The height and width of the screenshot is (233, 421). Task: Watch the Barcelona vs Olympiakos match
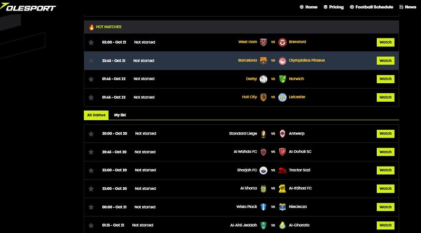[385, 61]
